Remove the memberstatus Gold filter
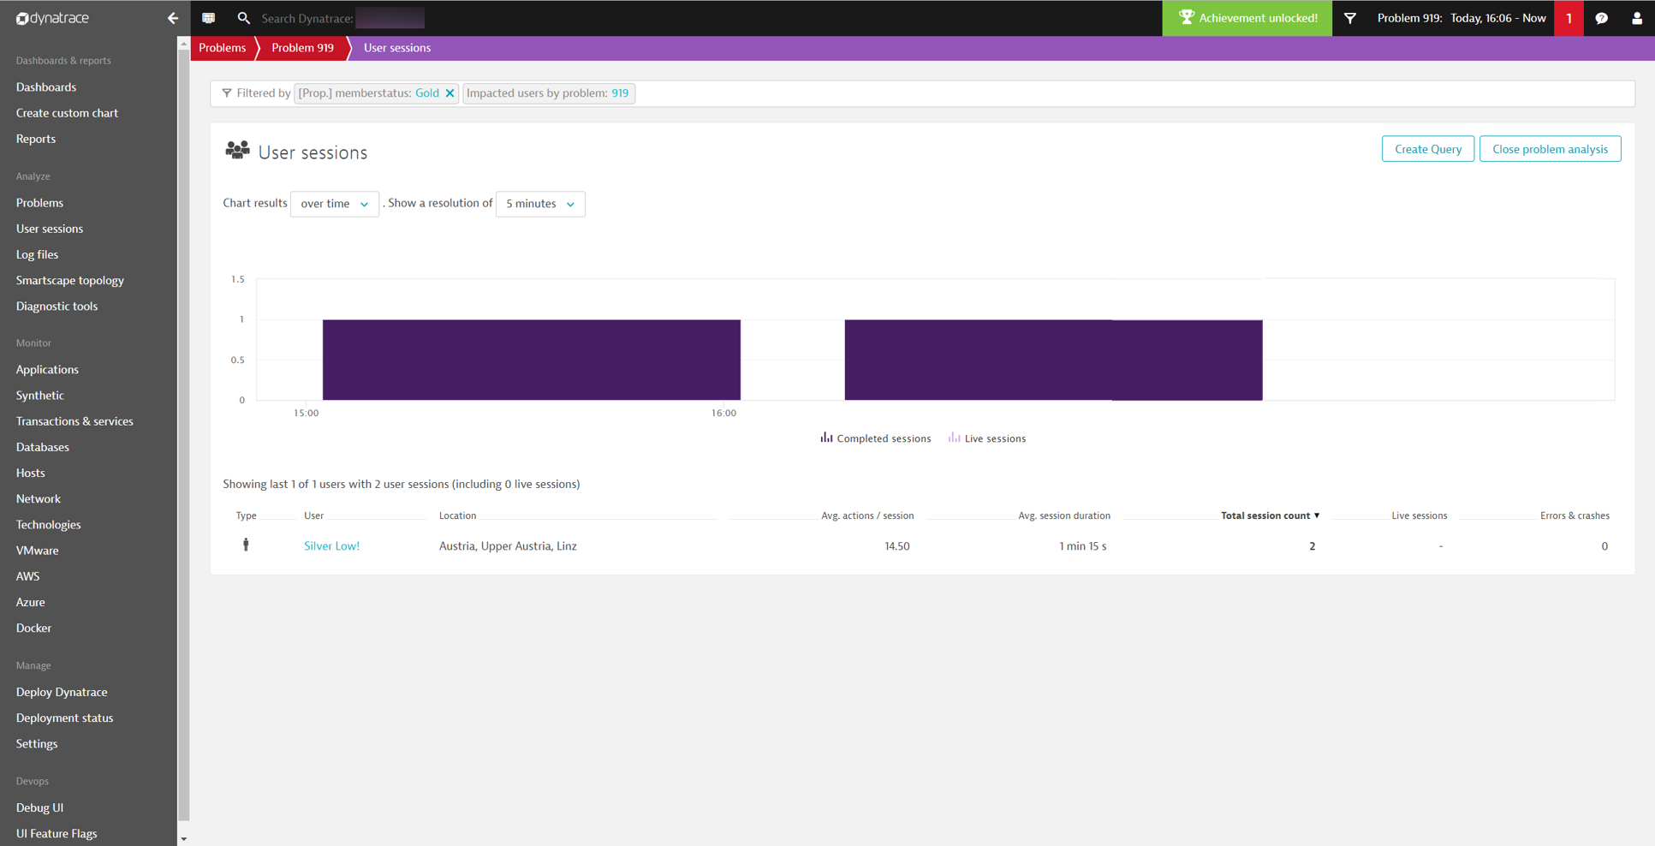 [449, 93]
